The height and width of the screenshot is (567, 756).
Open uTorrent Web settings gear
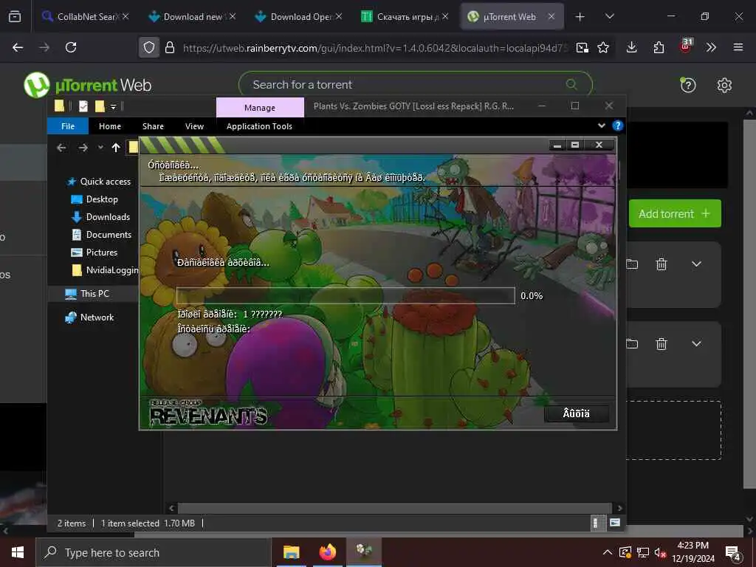724,86
